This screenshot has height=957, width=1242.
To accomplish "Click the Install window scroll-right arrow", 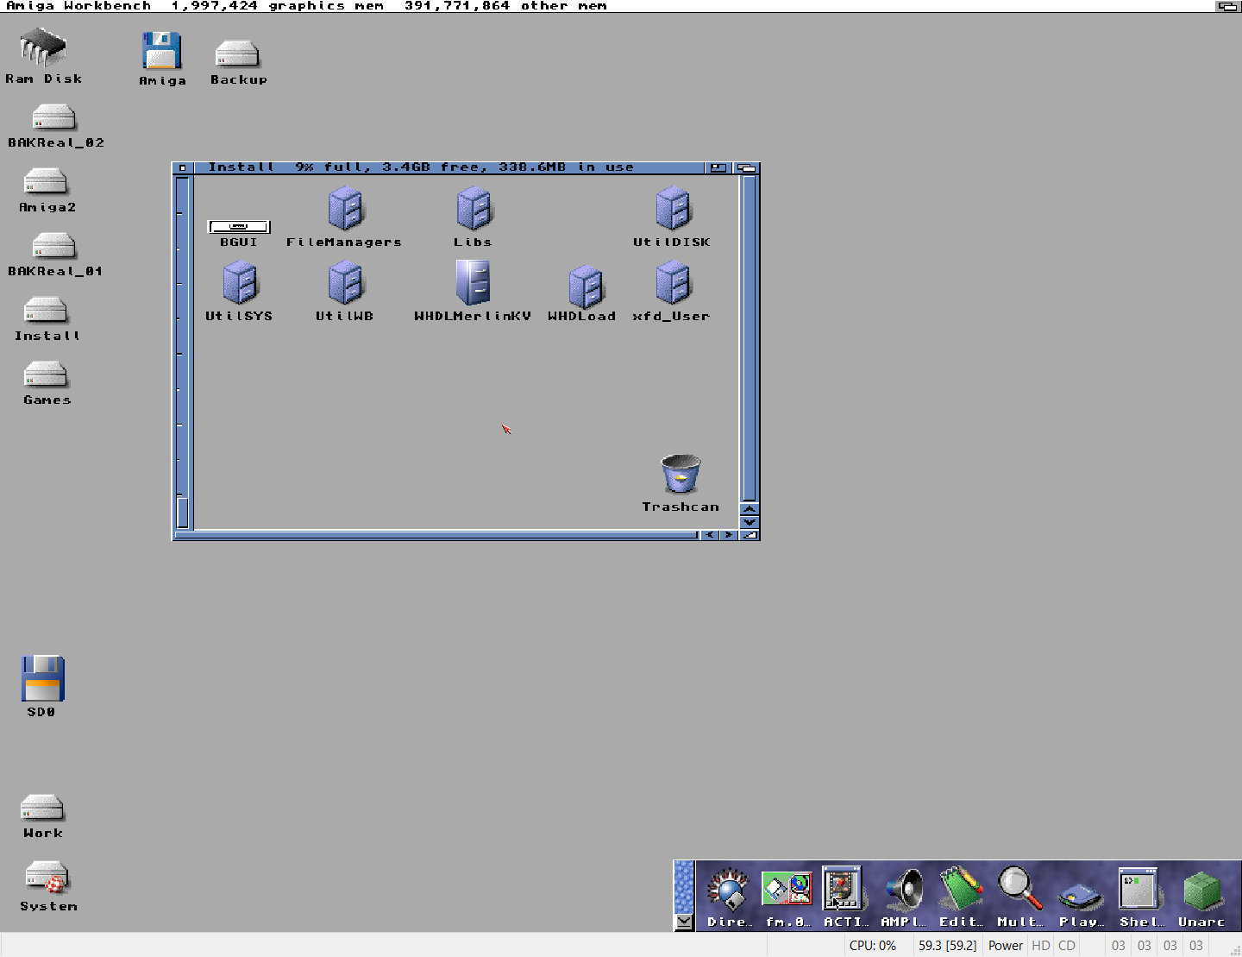I will (729, 535).
